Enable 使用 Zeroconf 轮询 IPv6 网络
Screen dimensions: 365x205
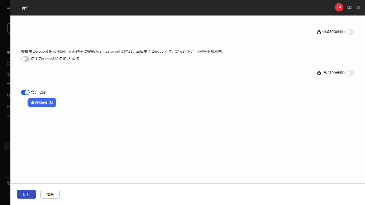[x=25, y=59]
